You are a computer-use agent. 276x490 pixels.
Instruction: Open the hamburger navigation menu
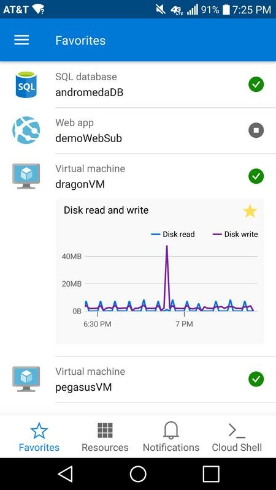click(x=21, y=40)
